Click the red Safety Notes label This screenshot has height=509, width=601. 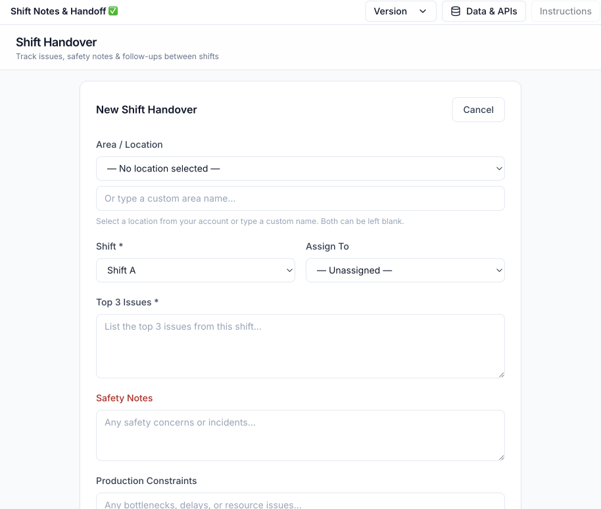pyautogui.click(x=124, y=398)
